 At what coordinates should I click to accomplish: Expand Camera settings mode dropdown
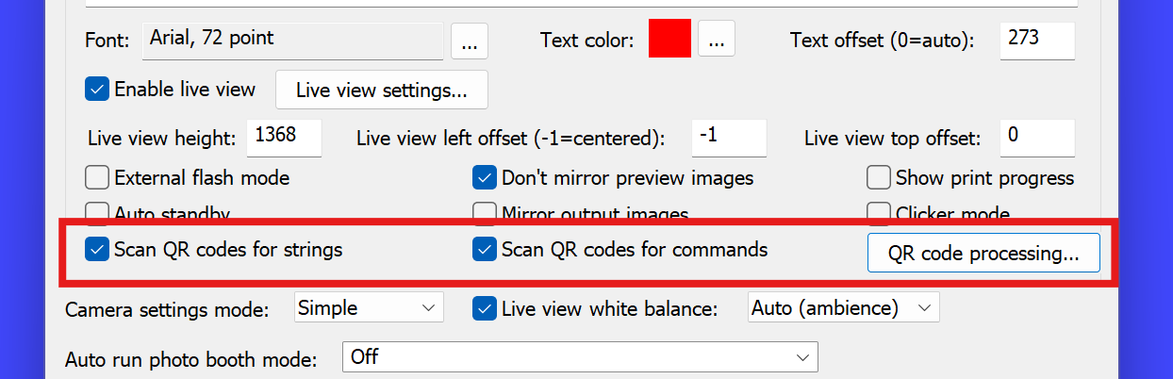367,307
